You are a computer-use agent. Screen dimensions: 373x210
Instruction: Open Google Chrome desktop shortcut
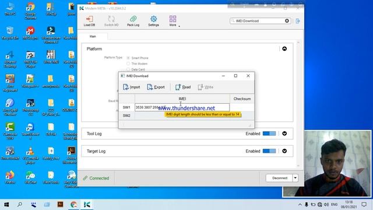(x=30, y=10)
